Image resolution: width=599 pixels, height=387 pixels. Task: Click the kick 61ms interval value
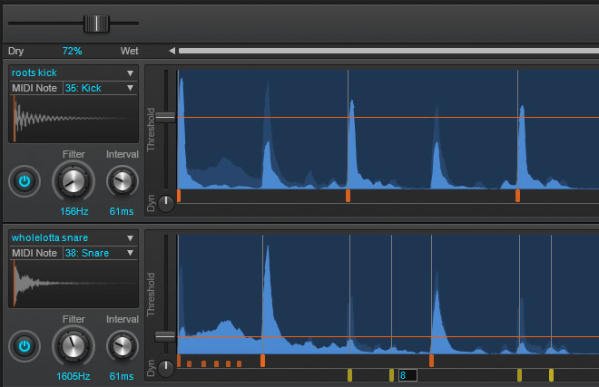122,211
